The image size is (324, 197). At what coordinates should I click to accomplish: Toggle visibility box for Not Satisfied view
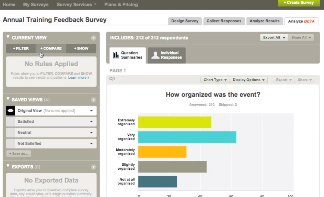pos(11,143)
